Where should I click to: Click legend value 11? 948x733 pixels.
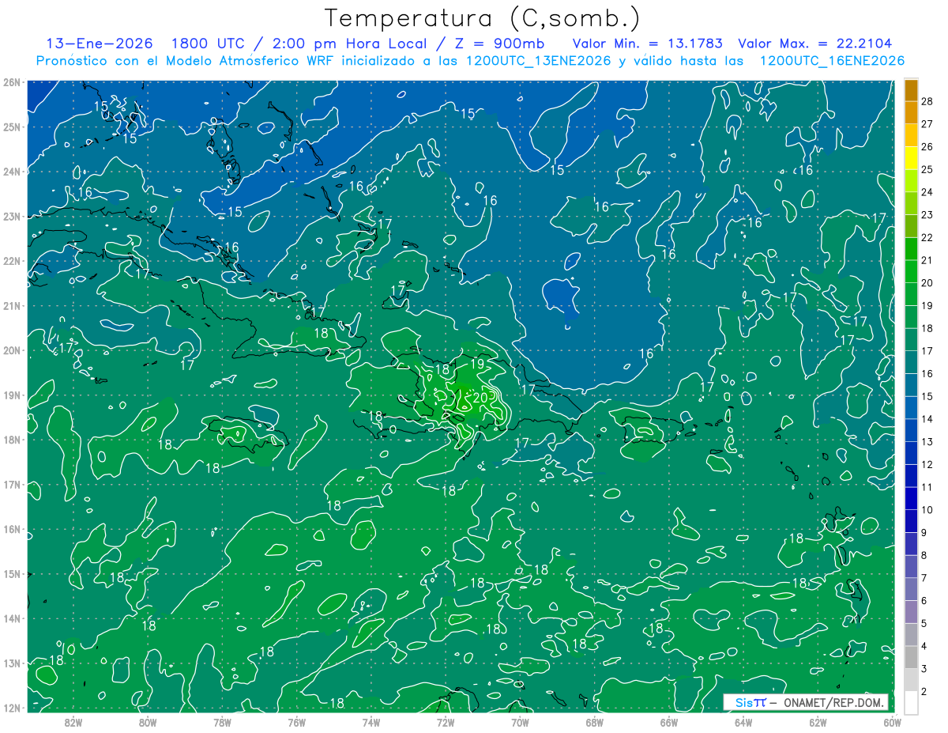point(927,487)
